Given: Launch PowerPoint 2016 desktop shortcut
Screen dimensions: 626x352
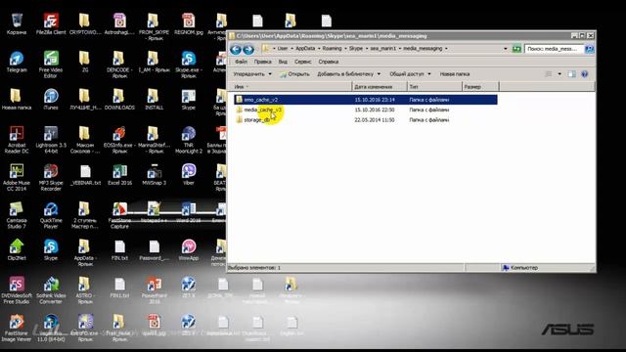Looking at the screenshot, I should pyautogui.click(x=155, y=290).
